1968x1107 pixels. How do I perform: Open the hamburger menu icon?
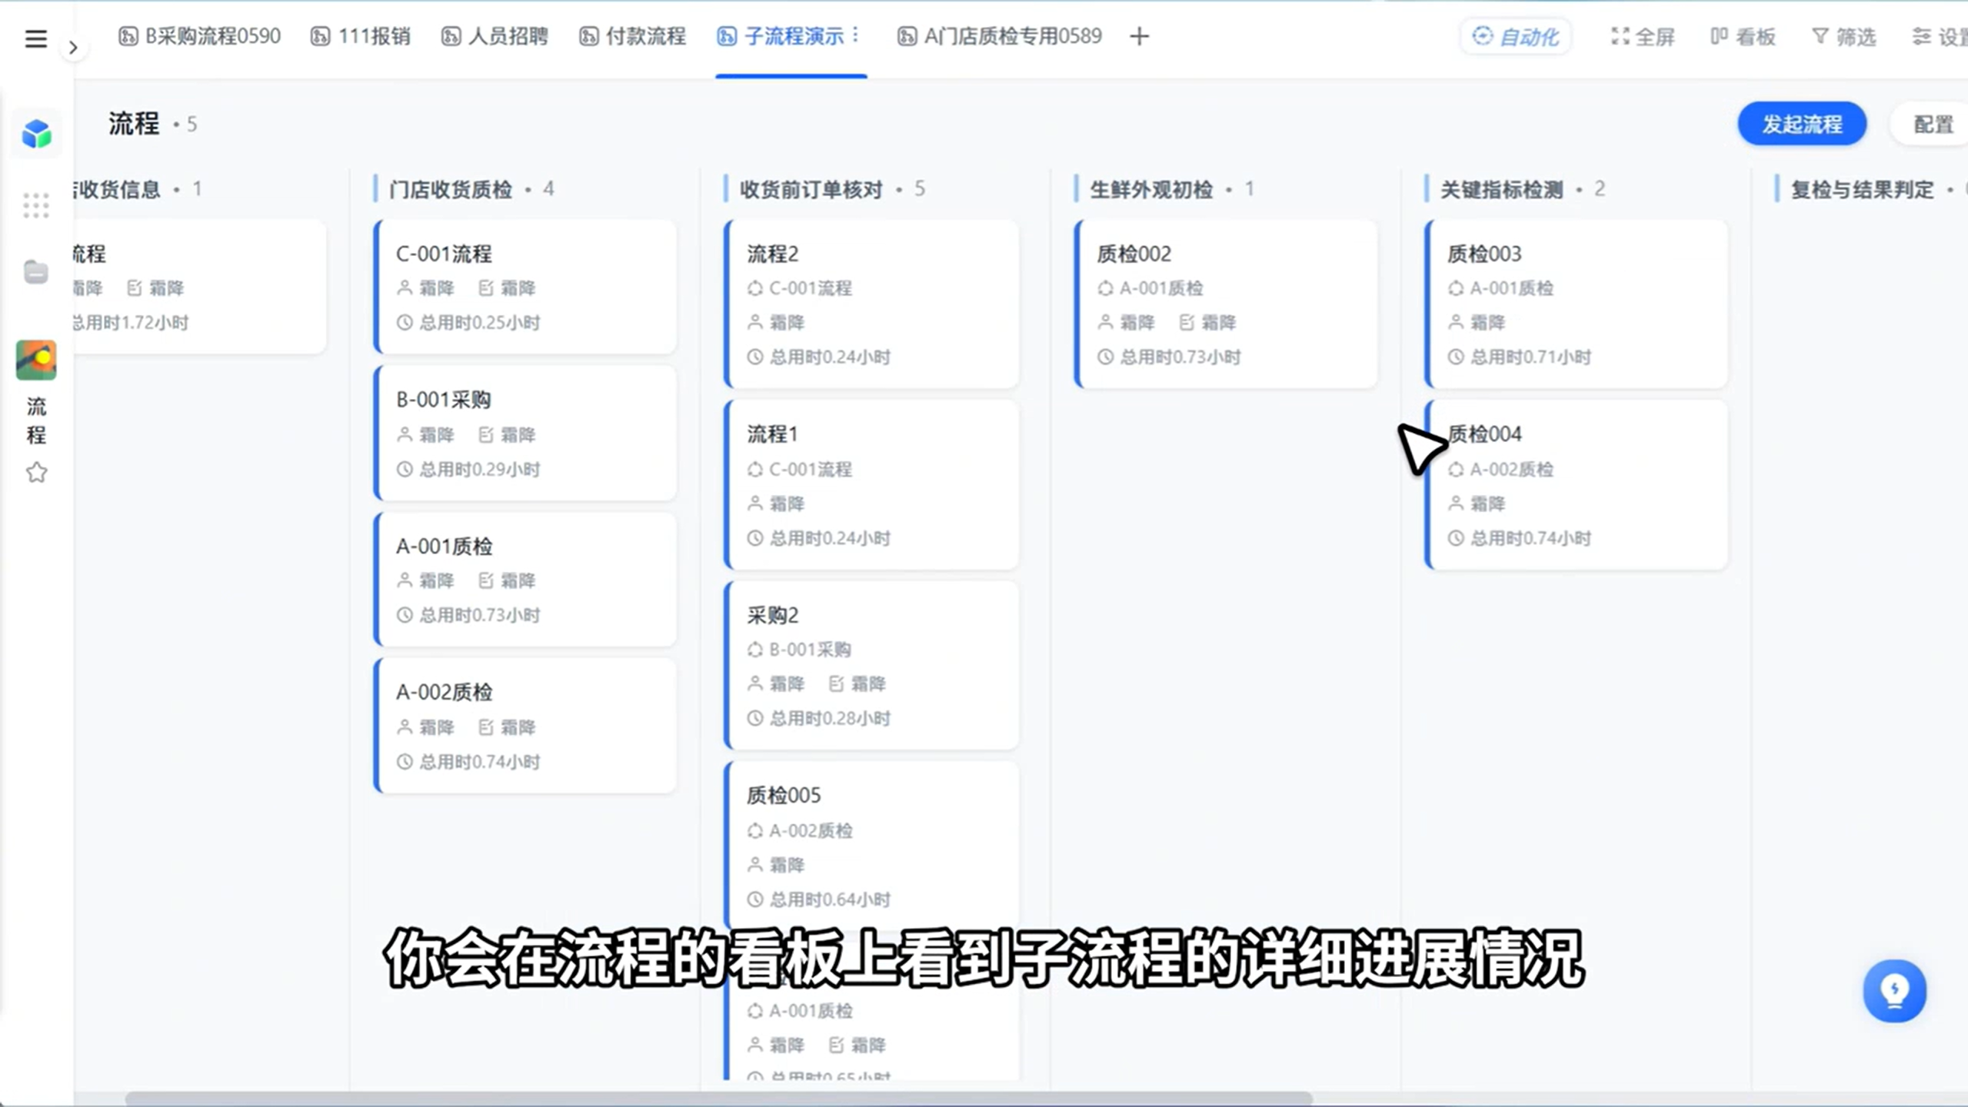point(35,38)
